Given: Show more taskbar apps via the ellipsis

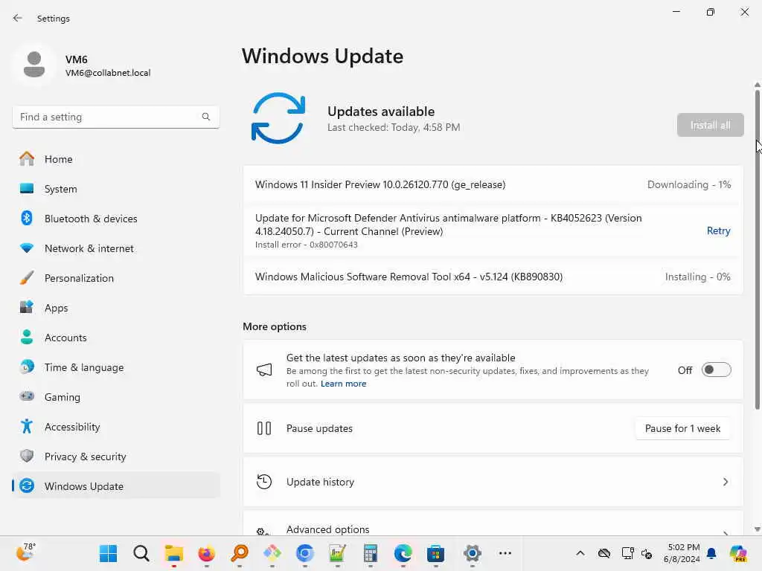Looking at the screenshot, I should click(x=505, y=553).
